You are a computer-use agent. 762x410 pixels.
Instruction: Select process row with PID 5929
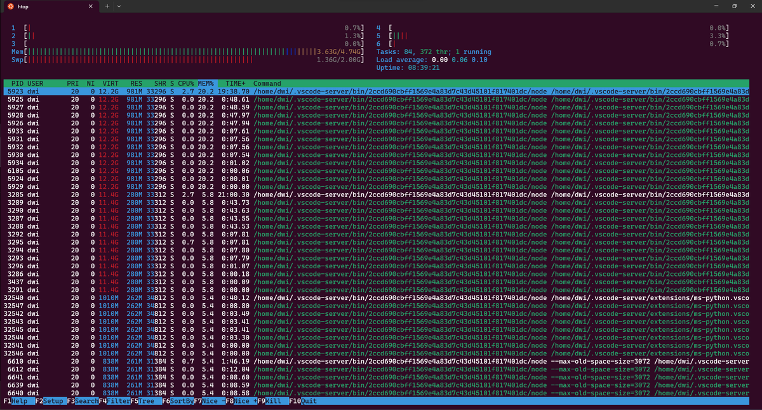376,186
